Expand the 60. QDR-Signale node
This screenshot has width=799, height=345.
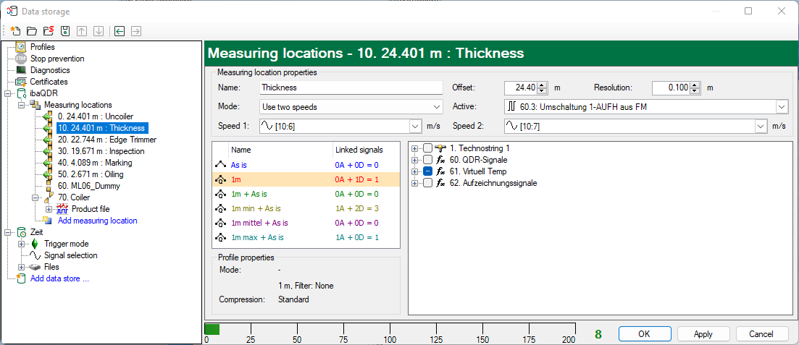415,160
